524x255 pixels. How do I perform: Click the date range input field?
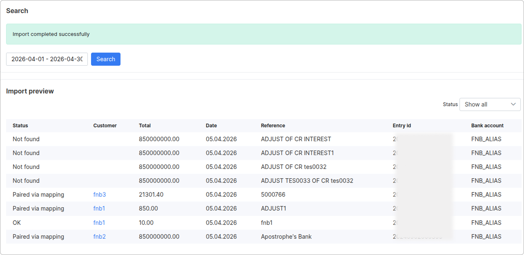47,59
